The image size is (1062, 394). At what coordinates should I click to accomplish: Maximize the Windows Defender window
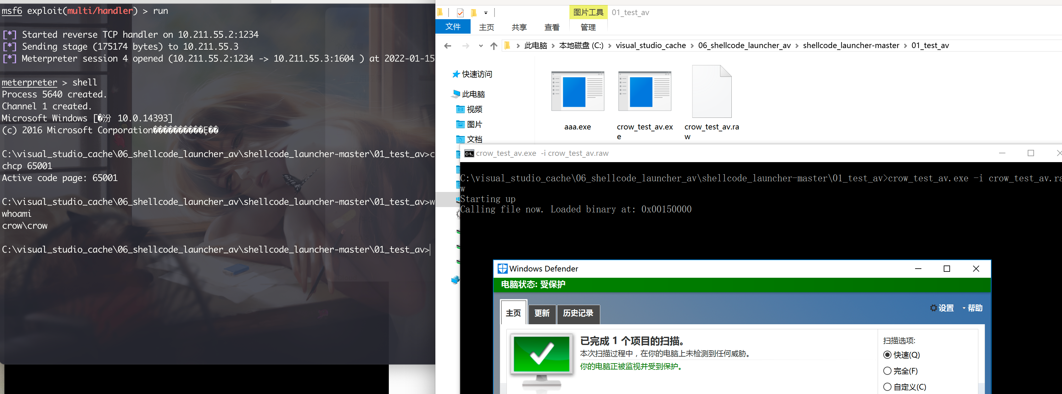point(947,269)
